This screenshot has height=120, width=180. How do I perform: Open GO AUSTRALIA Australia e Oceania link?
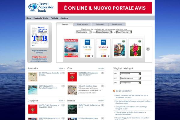click(50, 74)
